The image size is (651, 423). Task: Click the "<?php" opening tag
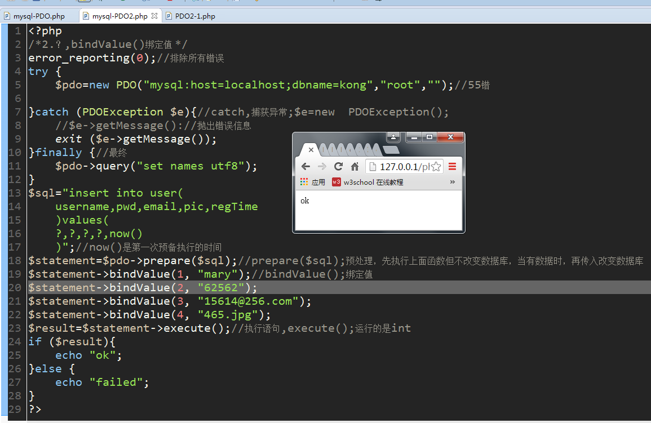(45, 31)
